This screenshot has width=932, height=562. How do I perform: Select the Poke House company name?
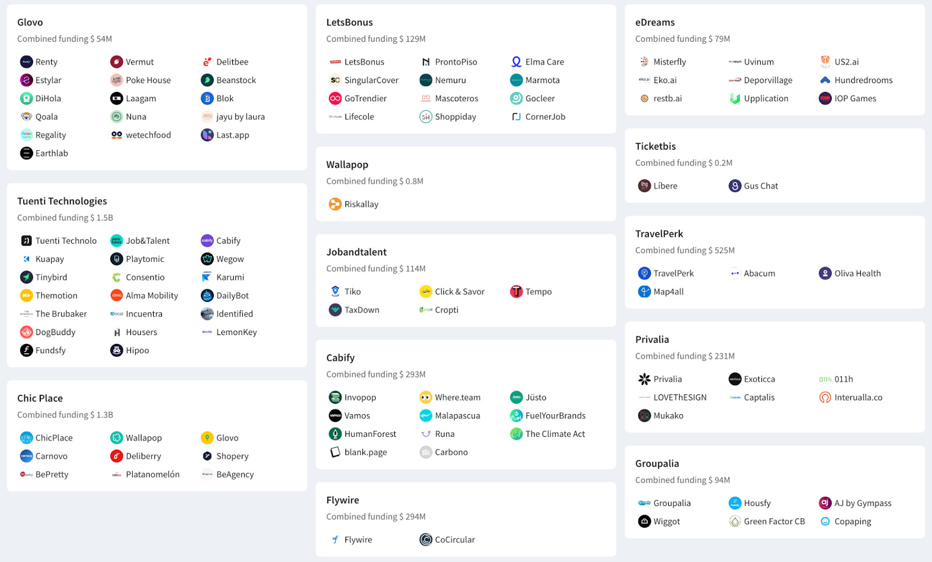click(x=149, y=80)
